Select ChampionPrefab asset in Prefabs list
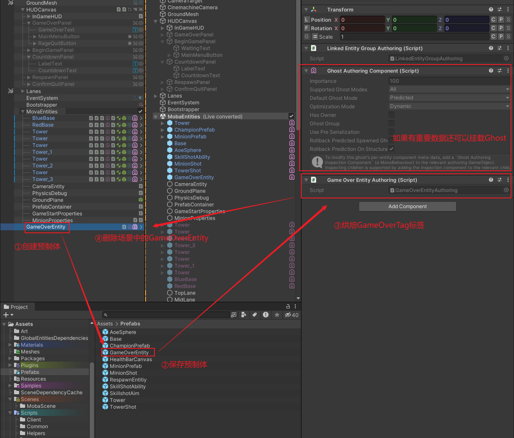 tap(130, 346)
